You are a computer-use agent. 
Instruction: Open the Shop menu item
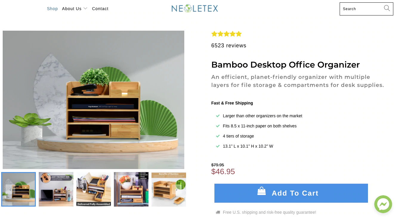pyautogui.click(x=52, y=9)
